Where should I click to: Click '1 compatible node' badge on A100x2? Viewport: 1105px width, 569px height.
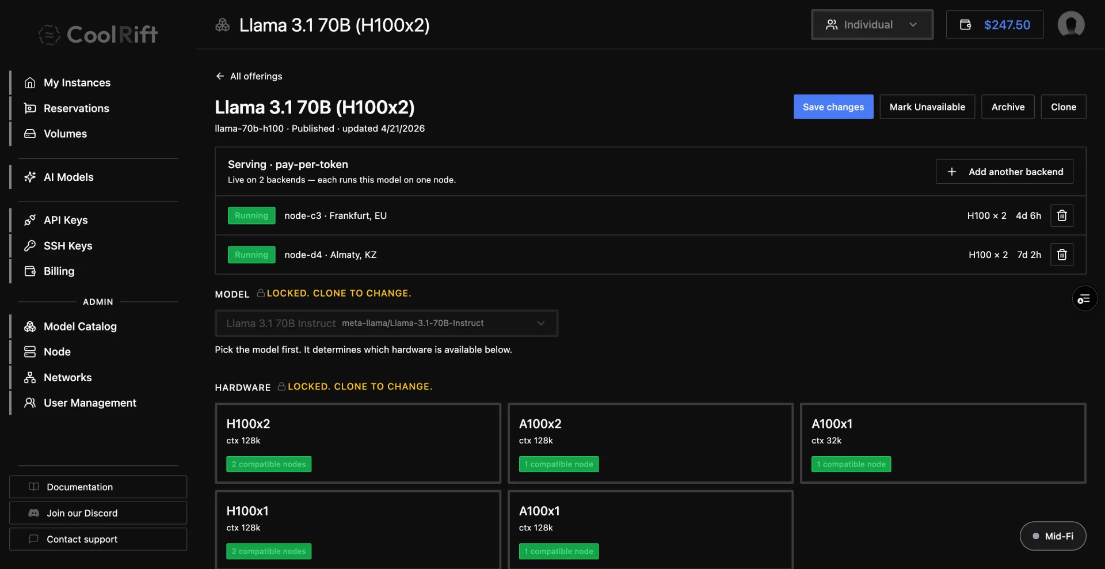pos(559,464)
